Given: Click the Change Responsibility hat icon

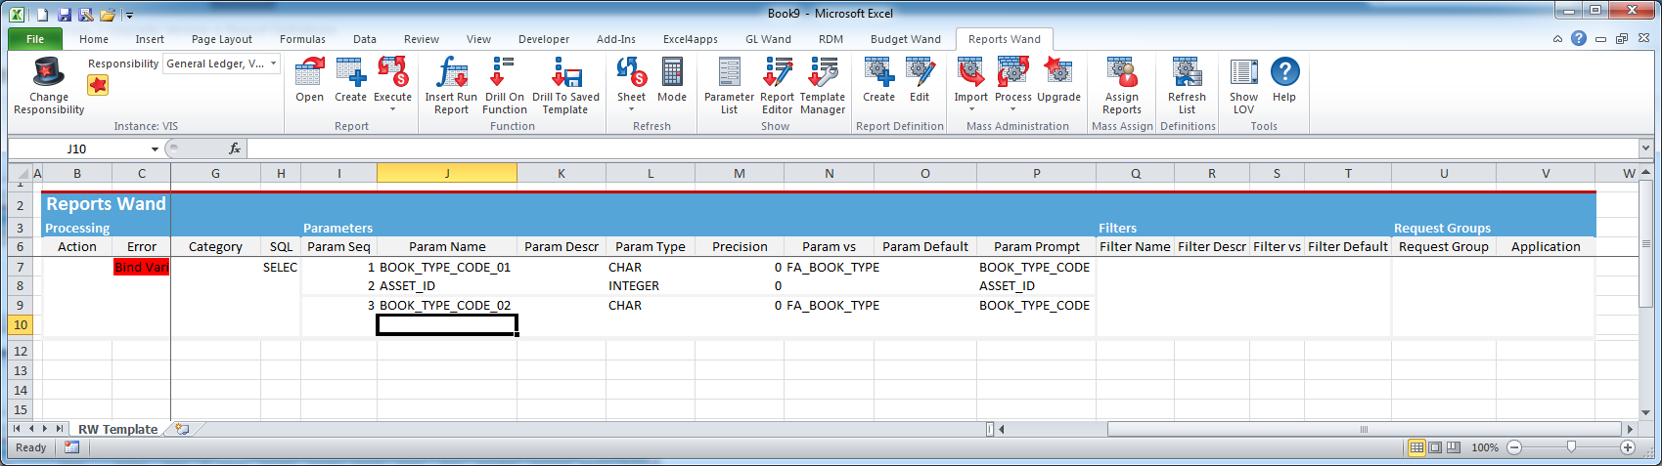Looking at the screenshot, I should click(x=48, y=72).
